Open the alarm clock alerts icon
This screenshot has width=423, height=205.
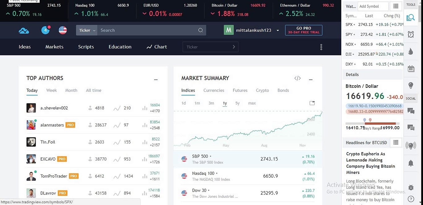[x=411, y=34]
